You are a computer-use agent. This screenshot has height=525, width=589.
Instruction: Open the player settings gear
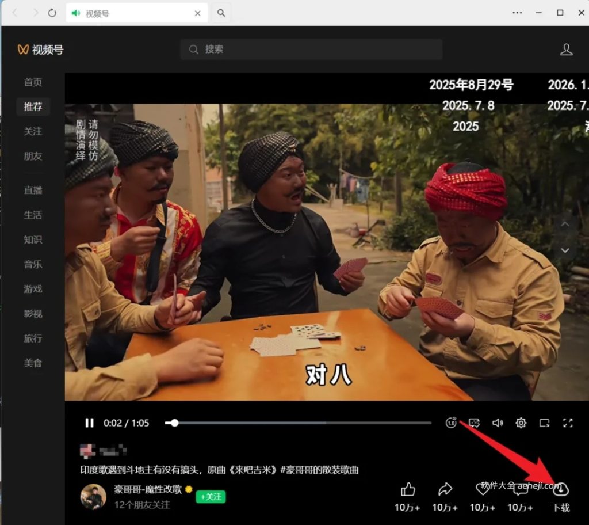(x=521, y=423)
